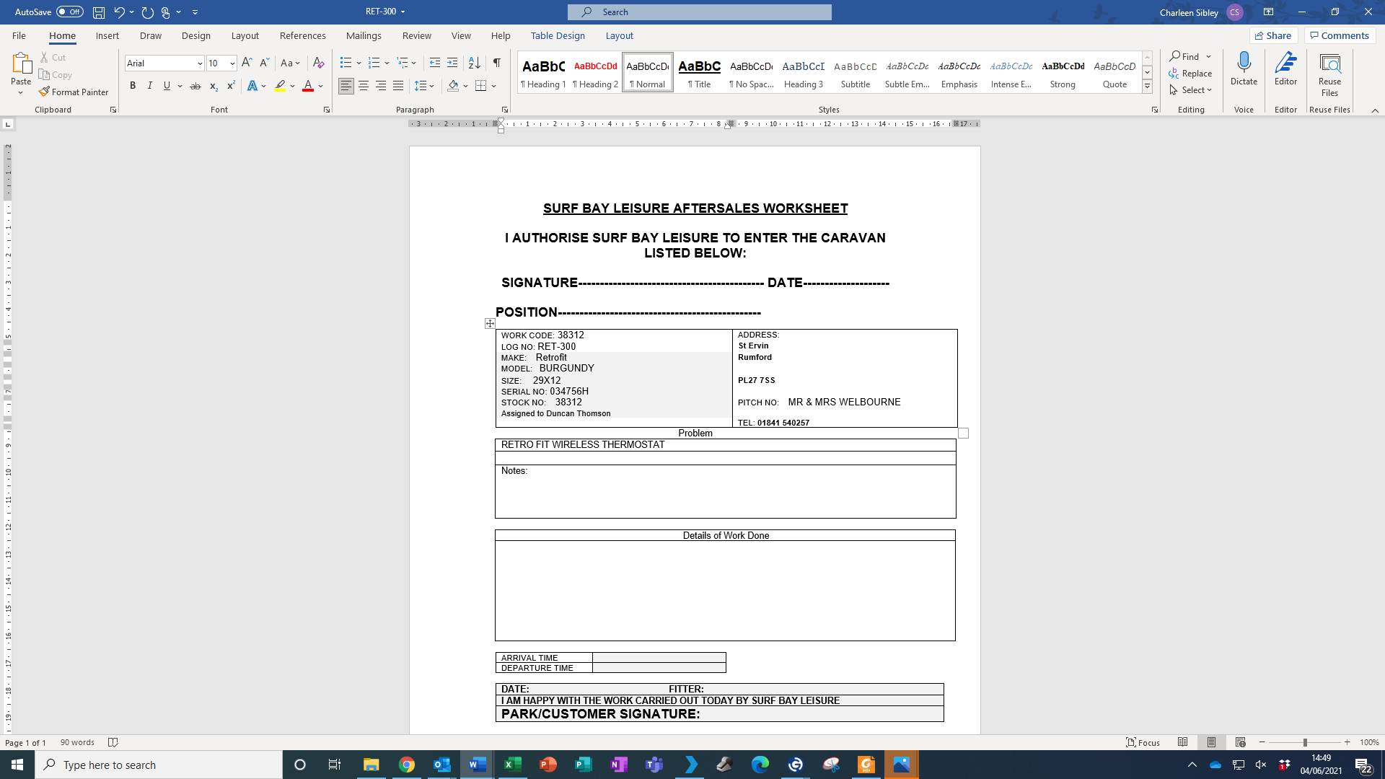
Task: Click the Comments button
Action: click(1340, 35)
